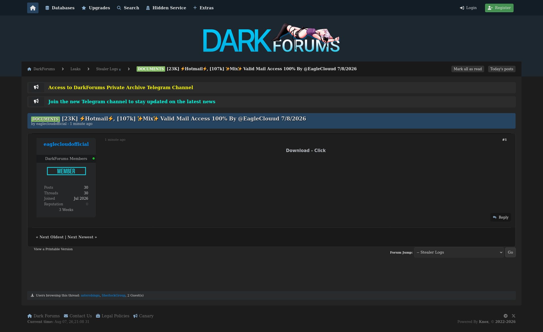Viewport: 543px width, 332px height.
Task: Click the green online status dot
Action: coord(94,159)
